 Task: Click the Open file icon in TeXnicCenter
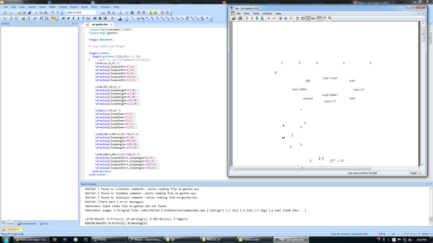(19, 13)
